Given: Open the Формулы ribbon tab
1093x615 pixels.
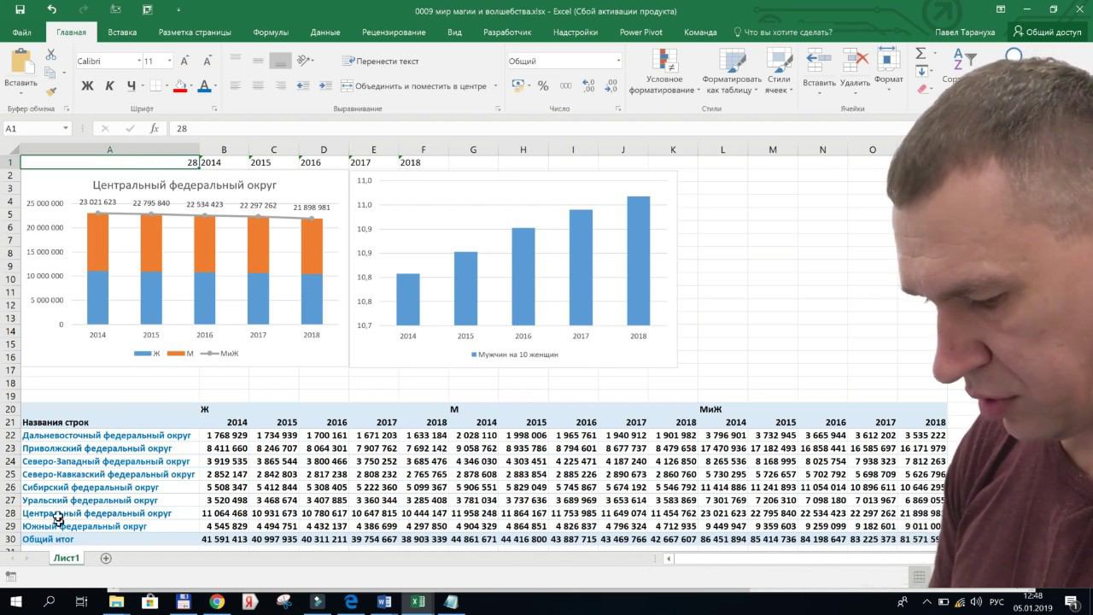Looking at the screenshot, I should click(271, 32).
